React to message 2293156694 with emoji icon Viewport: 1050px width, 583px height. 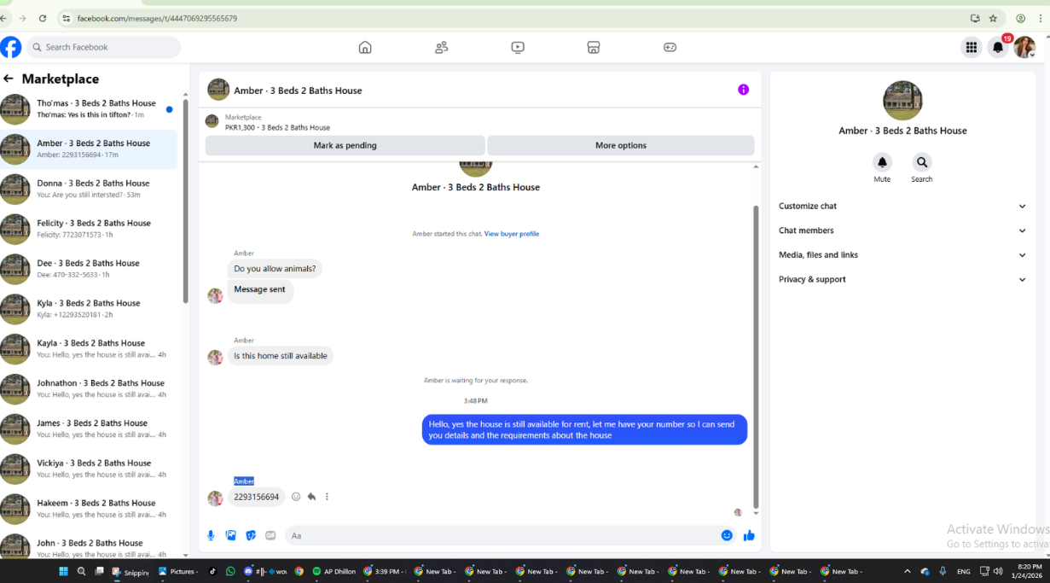click(296, 497)
